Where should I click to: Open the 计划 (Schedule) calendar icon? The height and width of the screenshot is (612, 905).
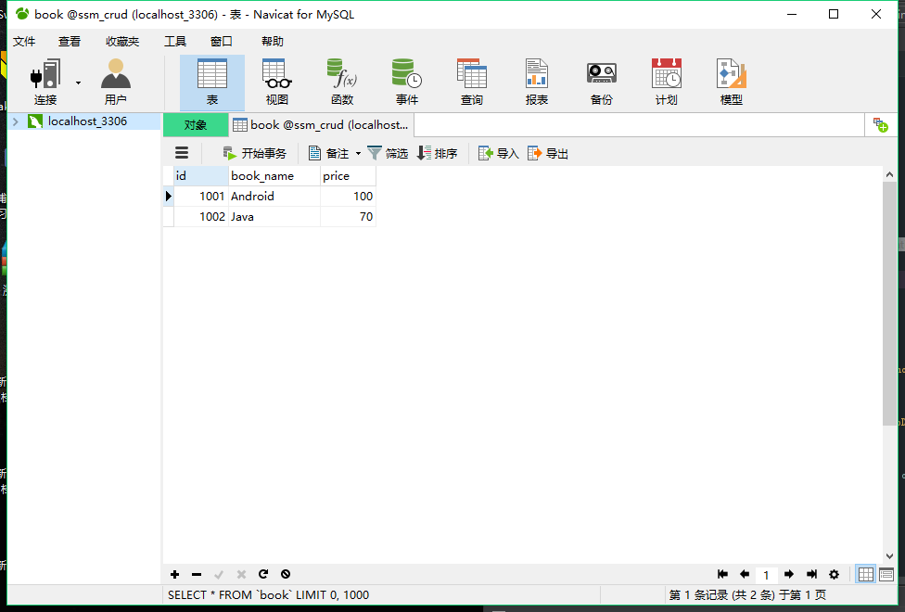(666, 83)
